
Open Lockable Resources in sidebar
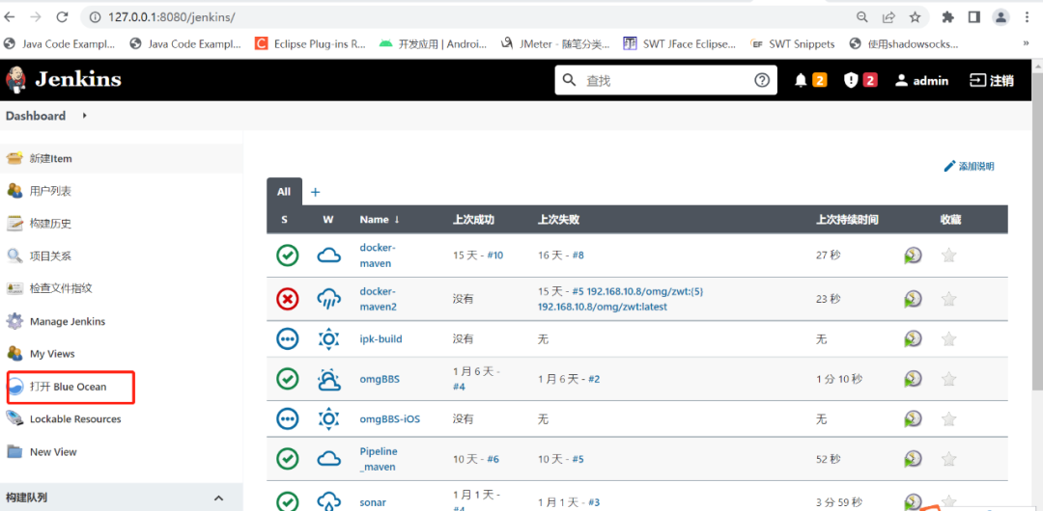75,419
